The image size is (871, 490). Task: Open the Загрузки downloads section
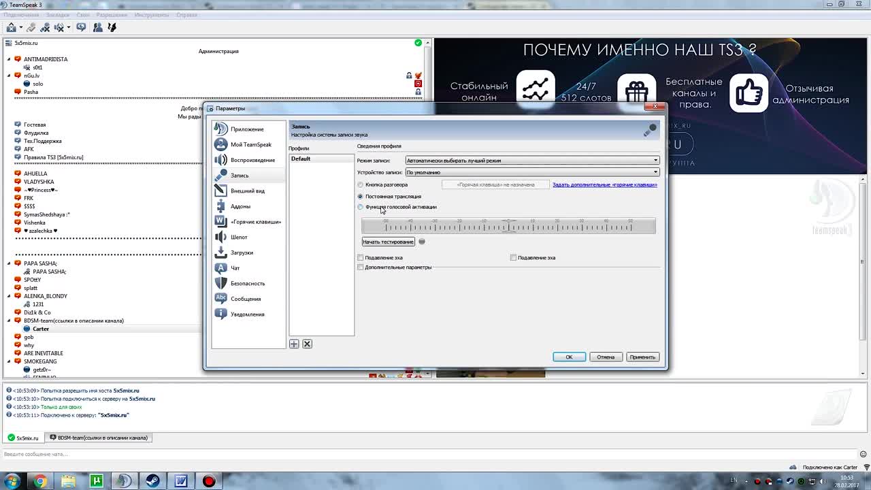[248, 252]
